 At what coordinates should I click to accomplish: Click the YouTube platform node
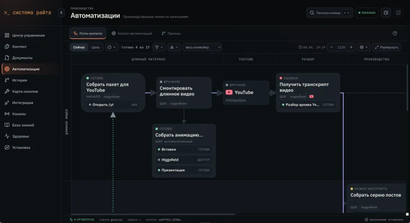click(x=246, y=93)
